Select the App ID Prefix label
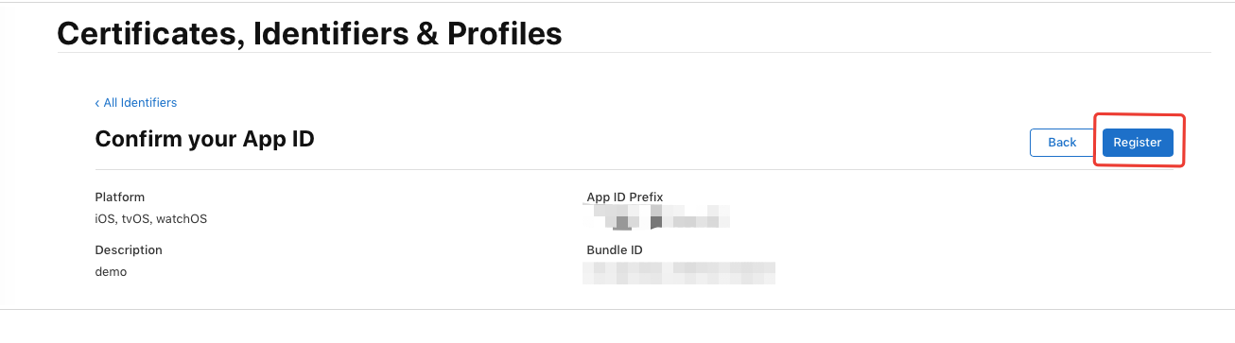Image resolution: width=1235 pixels, height=343 pixels. click(x=625, y=197)
